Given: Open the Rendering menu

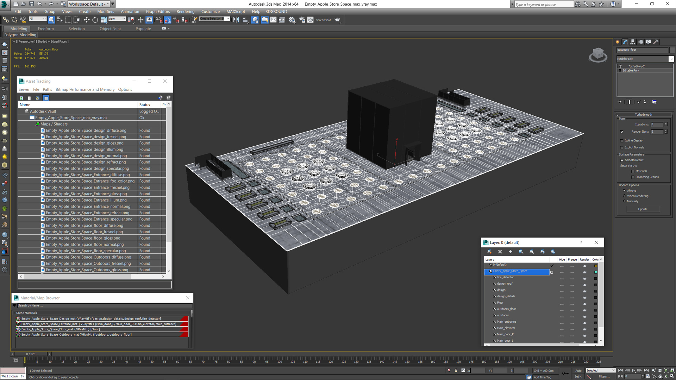Looking at the screenshot, I should (x=186, y=12).
